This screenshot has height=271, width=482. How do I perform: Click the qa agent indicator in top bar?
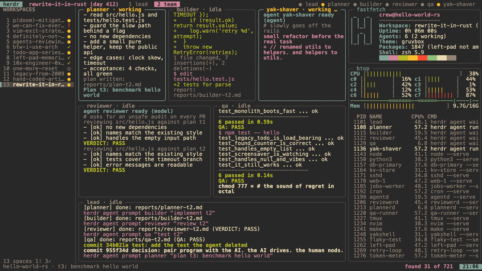click(x=427, y=4)
